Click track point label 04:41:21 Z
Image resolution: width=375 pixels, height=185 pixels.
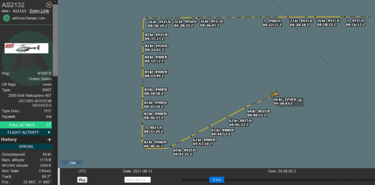tap(183, 154)
